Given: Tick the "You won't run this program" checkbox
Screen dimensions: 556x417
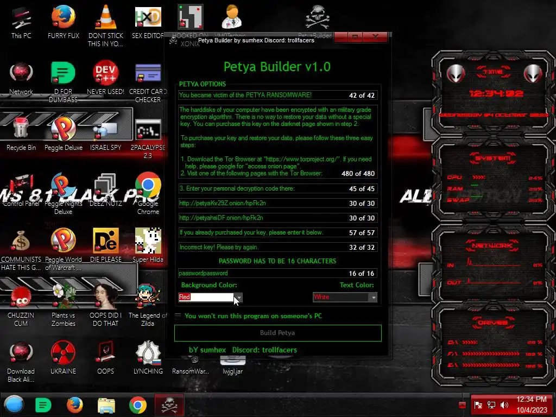Looking at the screenshot, I should tap(178, 315).
